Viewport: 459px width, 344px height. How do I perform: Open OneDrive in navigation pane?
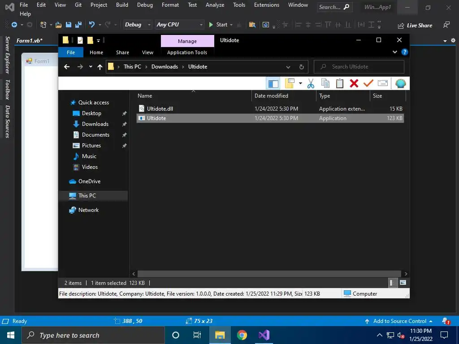click(x=89, y=181)
